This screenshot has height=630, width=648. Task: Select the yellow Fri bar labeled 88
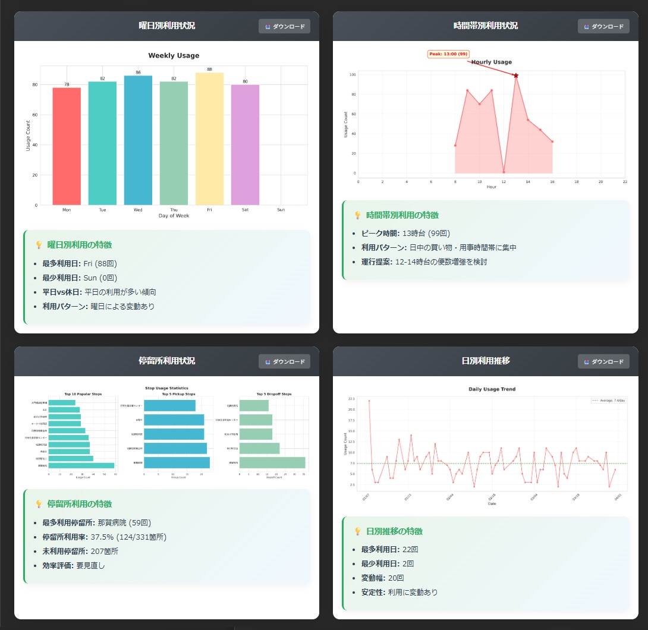click(x=209, y=139)
